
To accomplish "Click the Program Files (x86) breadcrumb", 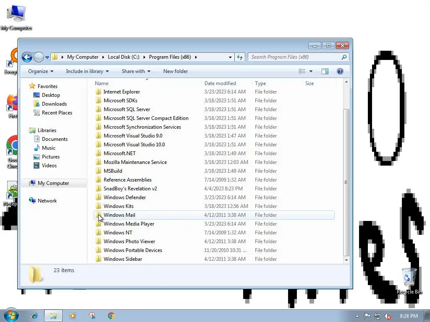I will click(170, 57).
